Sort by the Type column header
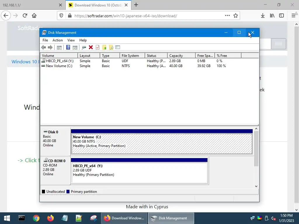Screen dimensions: 299x224 (110, 56)
